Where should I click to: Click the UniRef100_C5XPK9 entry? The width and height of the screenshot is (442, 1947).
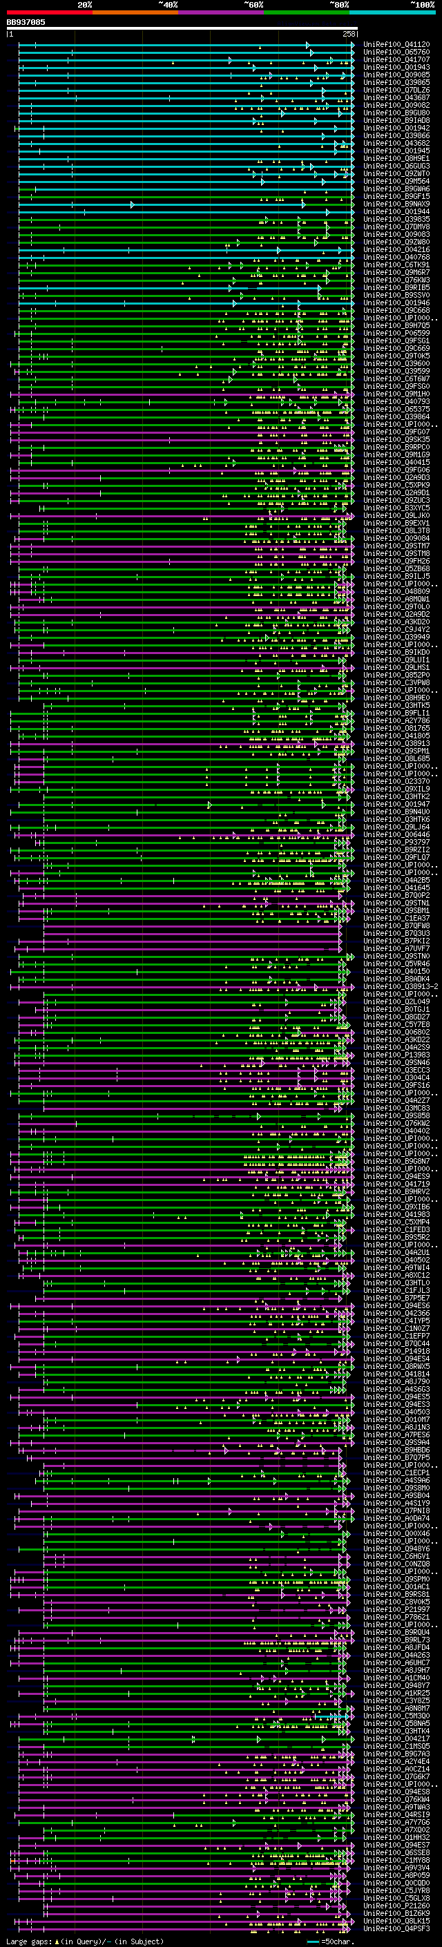pyautogui.click(x=396, y=486)
